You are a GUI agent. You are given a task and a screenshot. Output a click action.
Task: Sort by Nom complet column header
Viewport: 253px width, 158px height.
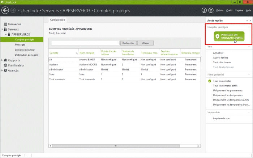[87, 53]
